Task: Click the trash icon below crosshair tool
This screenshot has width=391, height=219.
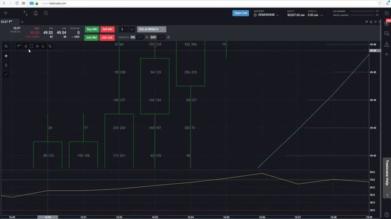Action: click(x=6, y=66)
